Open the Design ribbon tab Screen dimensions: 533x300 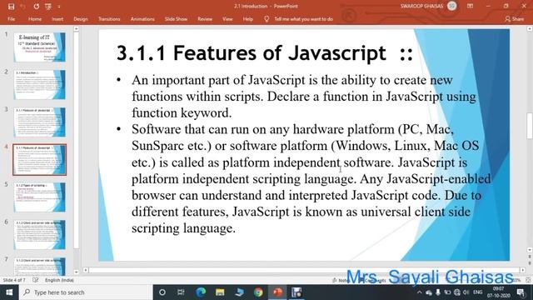[81, 19]
